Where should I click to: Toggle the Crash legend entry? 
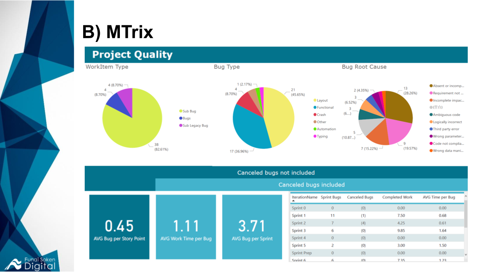pos(321,115)
